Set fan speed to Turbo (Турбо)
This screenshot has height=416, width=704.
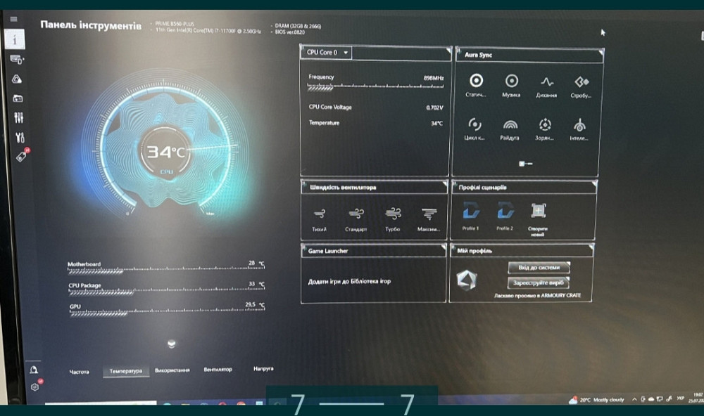[x=393, y=214]
